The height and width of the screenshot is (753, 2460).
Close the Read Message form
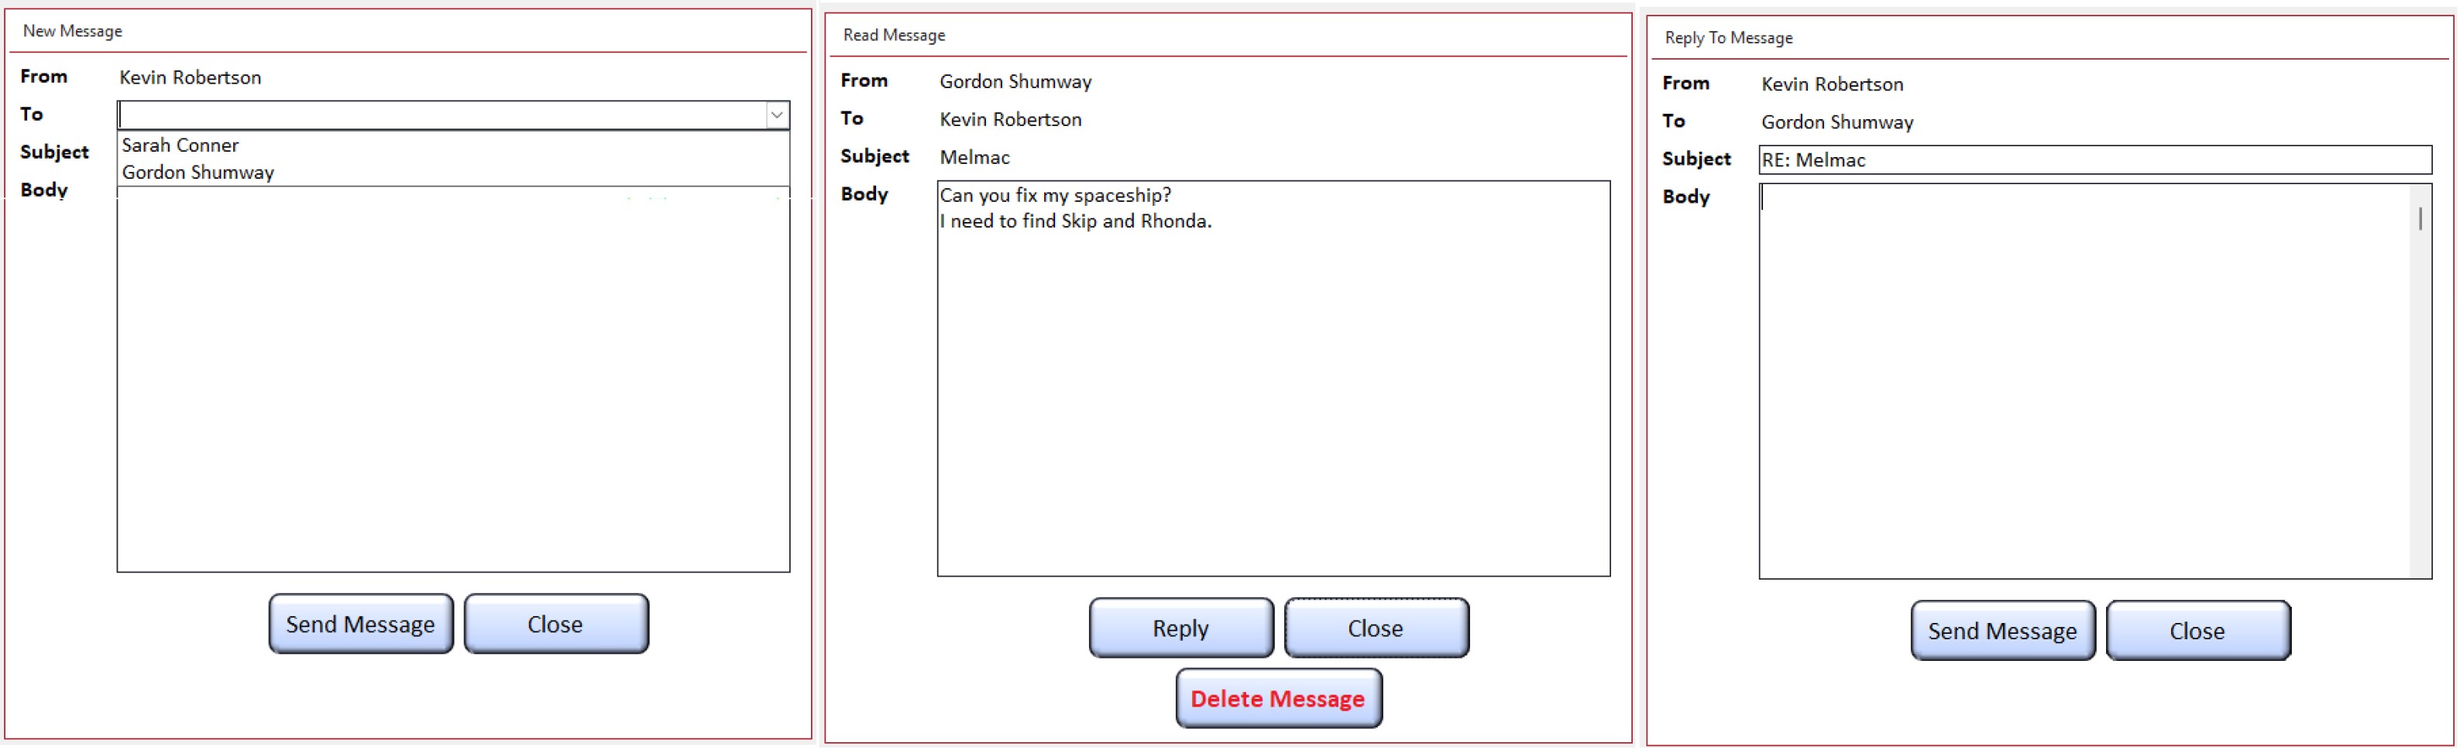pos(1375,628)
